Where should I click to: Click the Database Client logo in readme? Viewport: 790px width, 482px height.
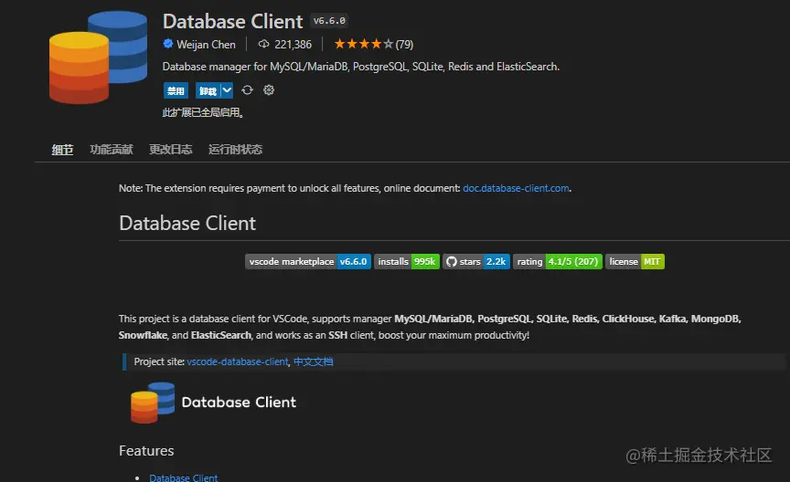153,402
